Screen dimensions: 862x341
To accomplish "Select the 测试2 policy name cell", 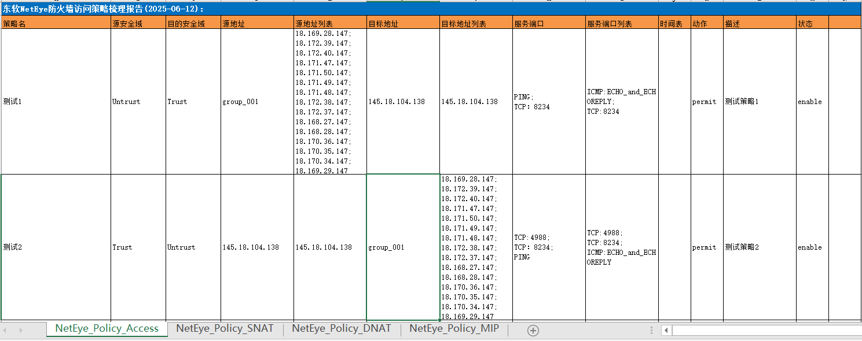I will [x=56, y=247].
